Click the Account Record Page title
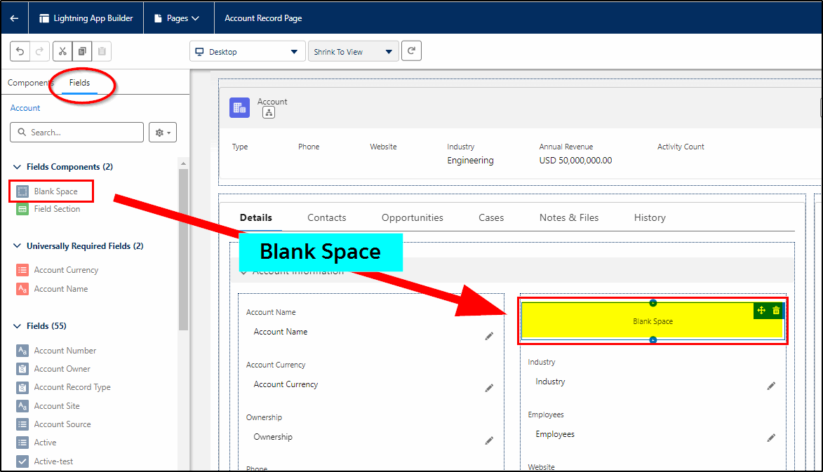 point(264,18)
